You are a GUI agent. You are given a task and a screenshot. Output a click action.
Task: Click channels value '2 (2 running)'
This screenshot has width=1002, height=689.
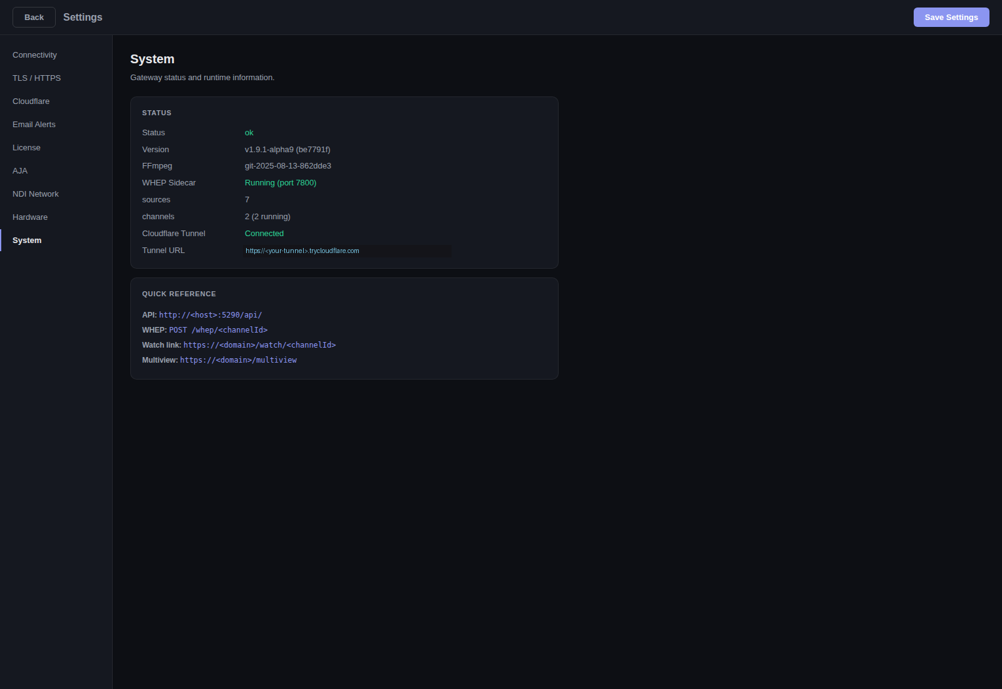[267, 217]
